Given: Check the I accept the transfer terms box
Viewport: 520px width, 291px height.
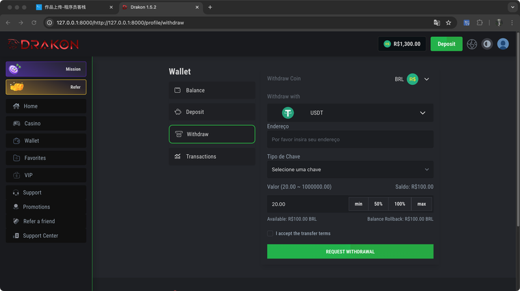Looking at the screenshot, I should tap(270, 233).
